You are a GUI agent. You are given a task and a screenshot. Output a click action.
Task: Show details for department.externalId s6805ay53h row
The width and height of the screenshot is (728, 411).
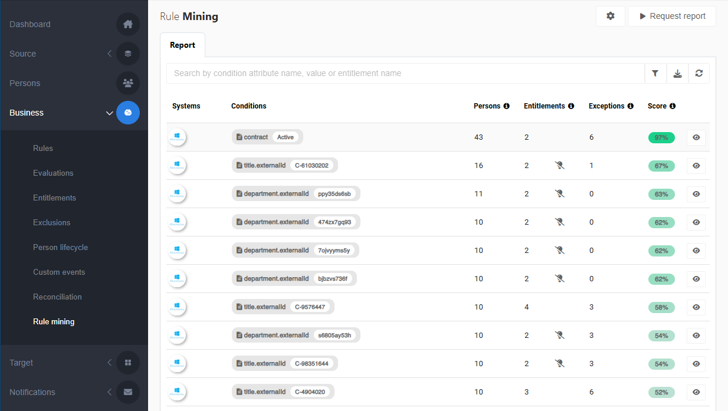tap(696, 336)
